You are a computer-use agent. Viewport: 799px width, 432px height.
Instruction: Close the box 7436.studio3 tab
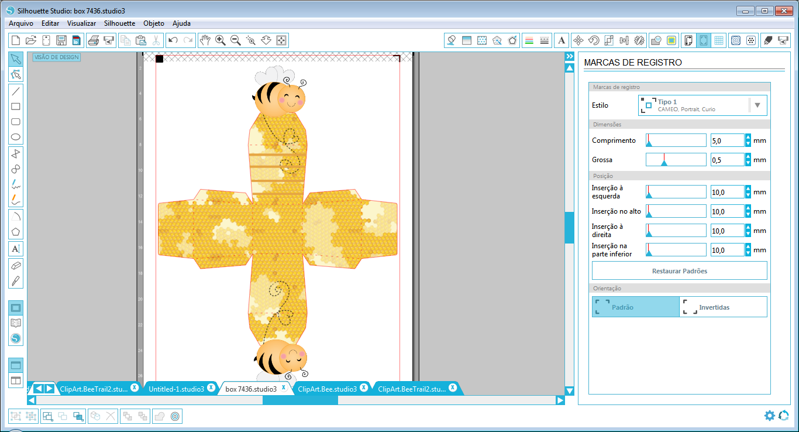(284, 388)
